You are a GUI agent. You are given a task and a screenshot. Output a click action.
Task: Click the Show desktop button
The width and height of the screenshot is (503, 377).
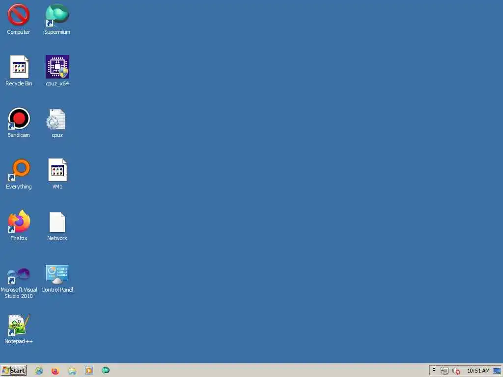(498, 371)
